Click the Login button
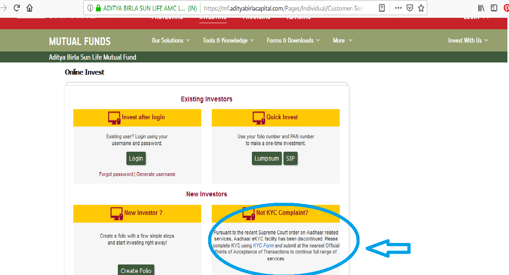This screenshot has height=275, width=509. pyautogui.click(x=136, y=159)
